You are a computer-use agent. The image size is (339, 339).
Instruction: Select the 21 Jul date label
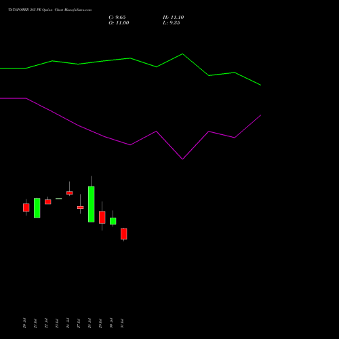(x=35, y=323)
